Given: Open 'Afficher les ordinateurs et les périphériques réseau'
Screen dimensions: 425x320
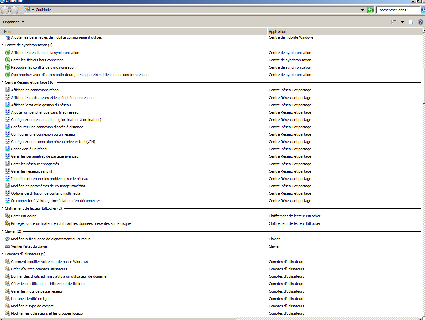Looking at the screenshot, I should (52, 98).
